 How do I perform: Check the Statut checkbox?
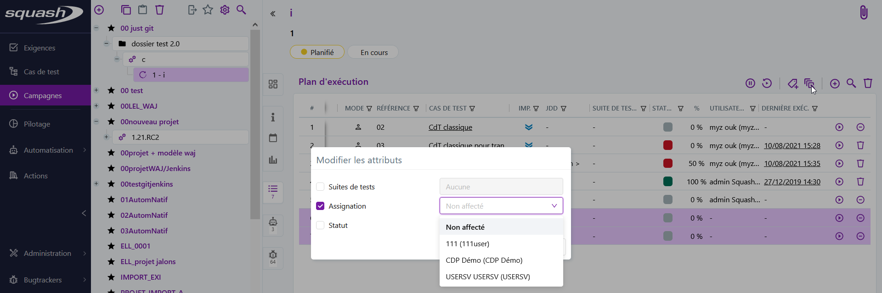pyautogui.click(x=320, y=225)
